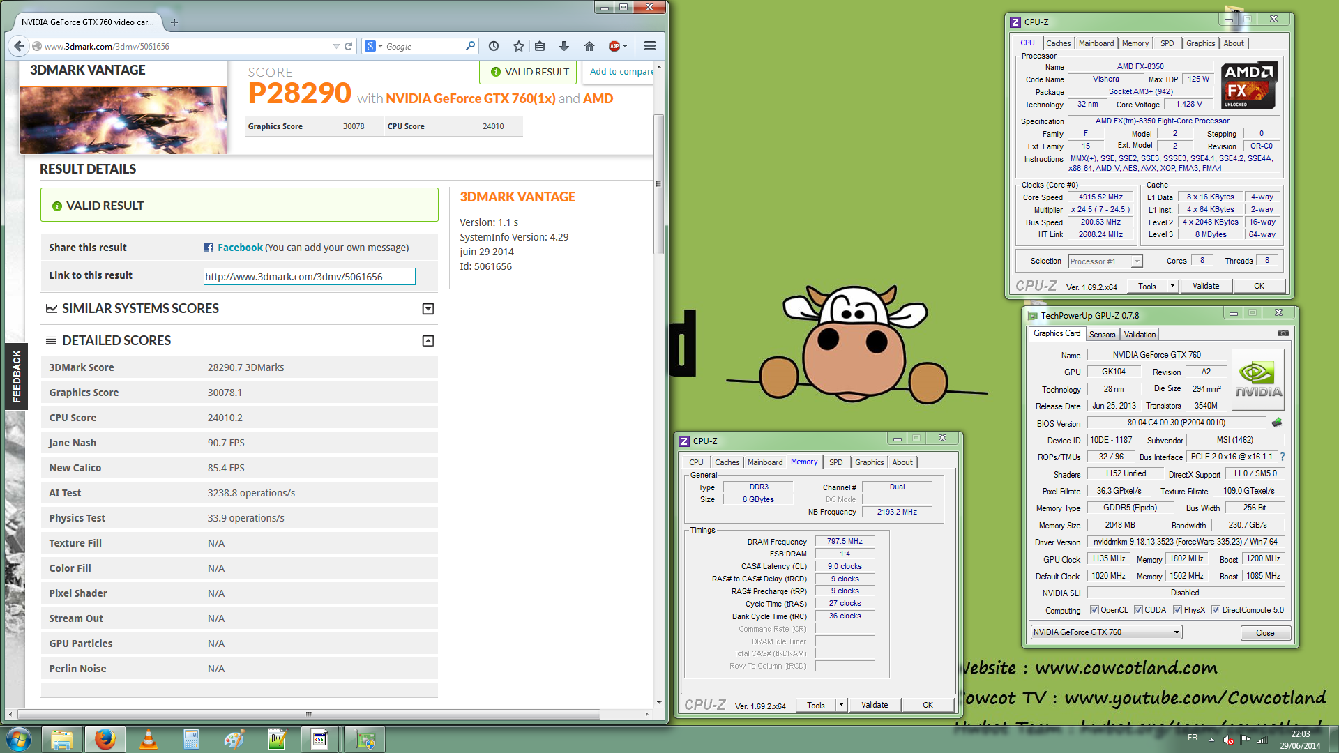
Task: Open the Facebook share link
Action: [240, 248]
